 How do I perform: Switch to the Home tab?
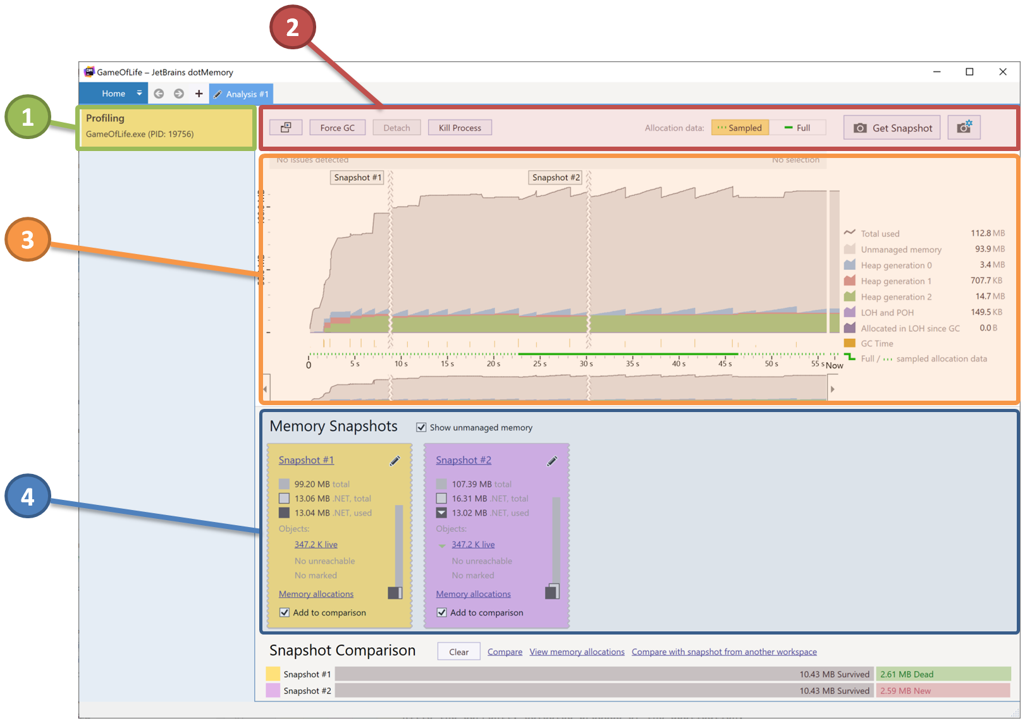[114, 94]
